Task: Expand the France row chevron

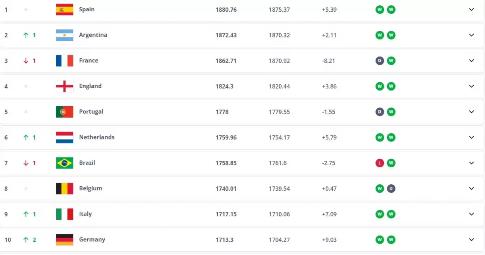Action: [471, 61]
